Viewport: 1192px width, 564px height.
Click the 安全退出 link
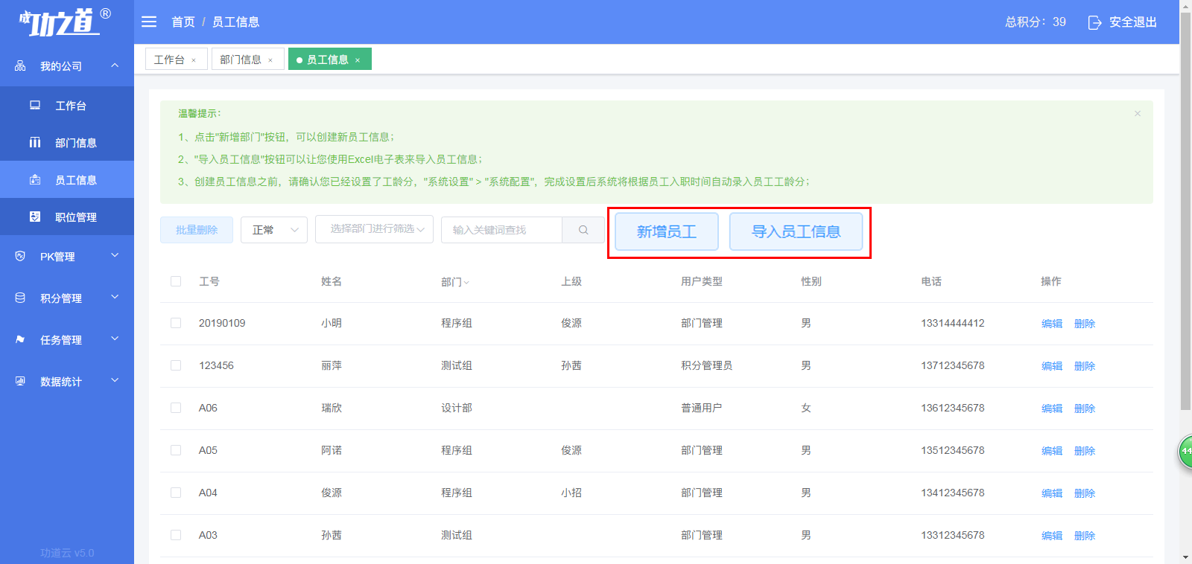(1132, 22)
